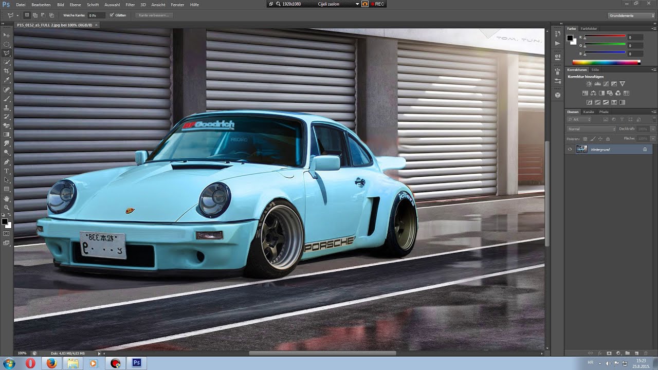This screenshot has width=658, height=370.
Task: Toggle the lock all layer option
Action: click(608, 139)
